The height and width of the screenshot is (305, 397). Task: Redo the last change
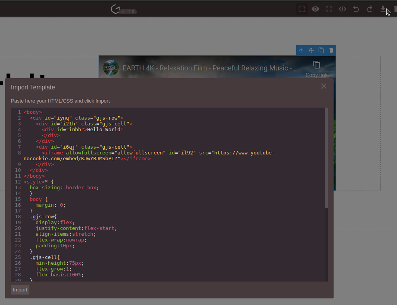pyautogui.click(x=369, y=9)
